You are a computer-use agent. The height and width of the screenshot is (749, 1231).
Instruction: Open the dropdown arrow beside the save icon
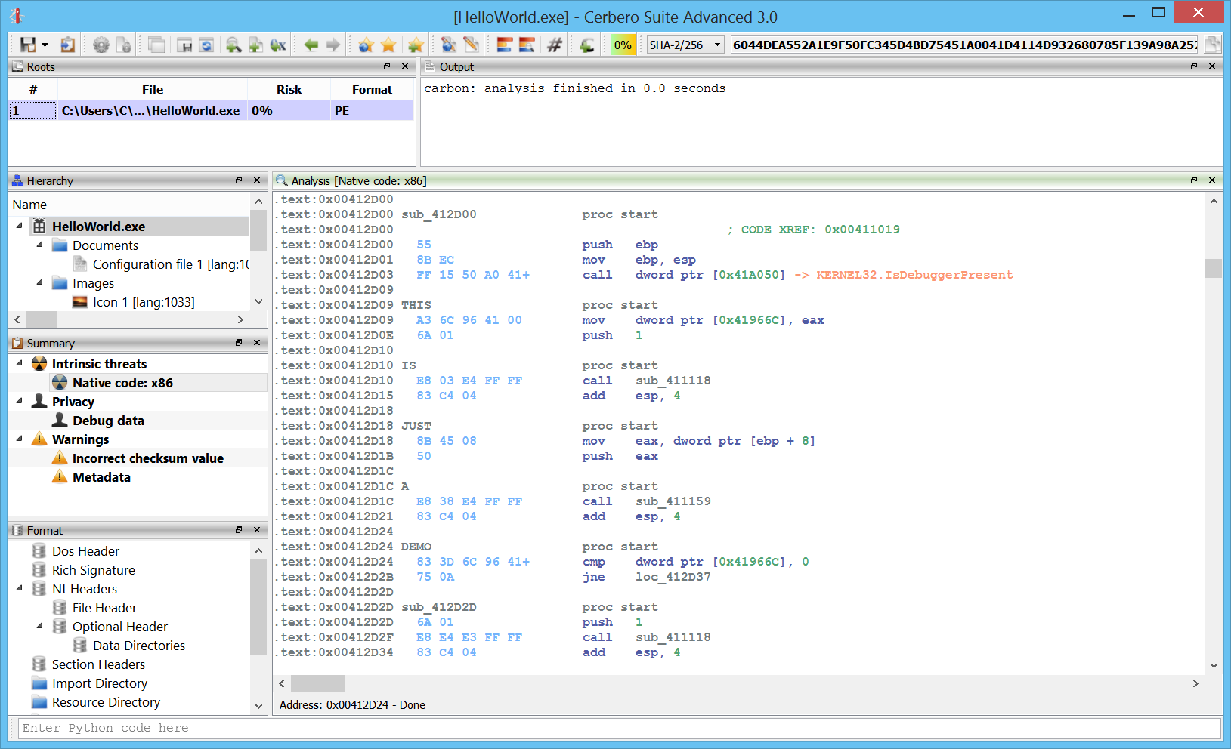pos(45,45)
